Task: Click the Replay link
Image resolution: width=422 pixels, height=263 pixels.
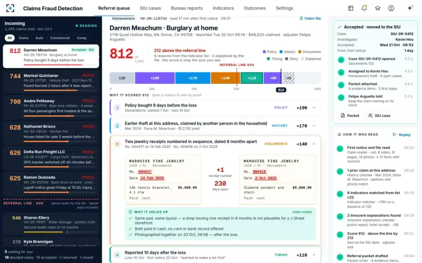Action: pyautogui.click(x=402, y=135)
